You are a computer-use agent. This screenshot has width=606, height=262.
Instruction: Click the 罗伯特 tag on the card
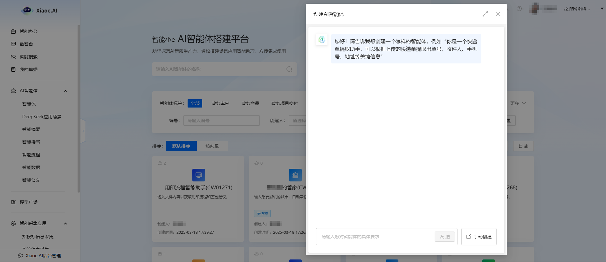click(x=262, y=213)
